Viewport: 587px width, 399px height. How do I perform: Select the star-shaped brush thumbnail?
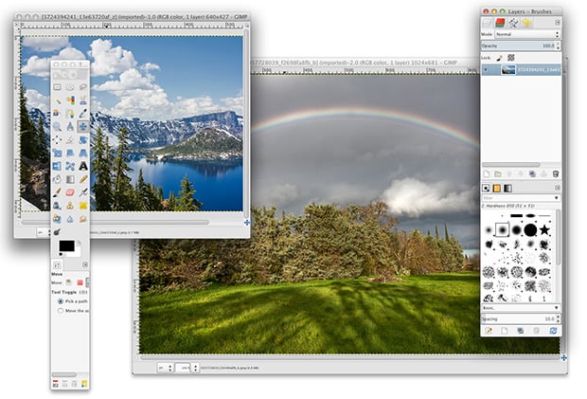point(544,229)
